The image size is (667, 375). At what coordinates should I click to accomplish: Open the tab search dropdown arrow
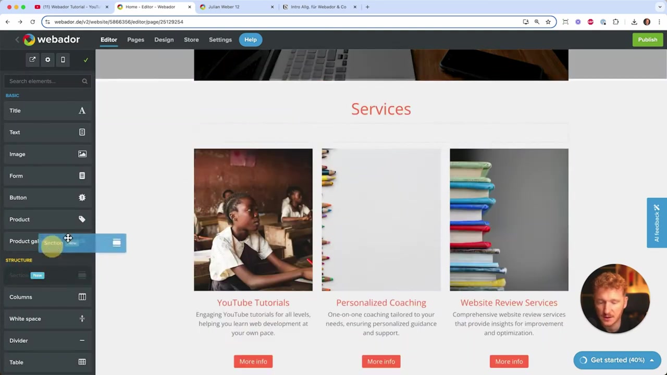660,7
